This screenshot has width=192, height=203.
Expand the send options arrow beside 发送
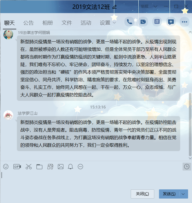183,194
